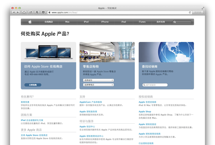Open the iPod nav tab

coord(86,22)
